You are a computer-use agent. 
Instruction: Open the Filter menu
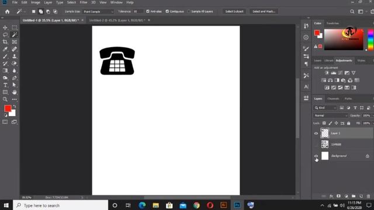click(x=84, y=2)
